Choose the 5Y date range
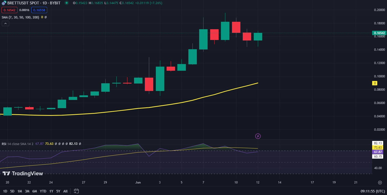Screen dimensions: 387x195 pyautogui.click(x=58, y=191)
